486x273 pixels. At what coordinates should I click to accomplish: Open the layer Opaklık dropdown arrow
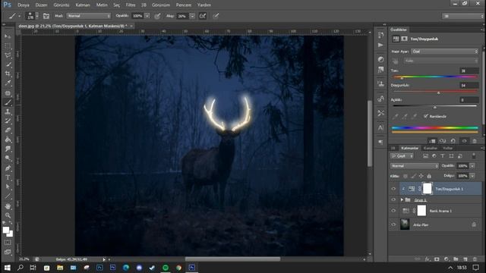point(472,166)
